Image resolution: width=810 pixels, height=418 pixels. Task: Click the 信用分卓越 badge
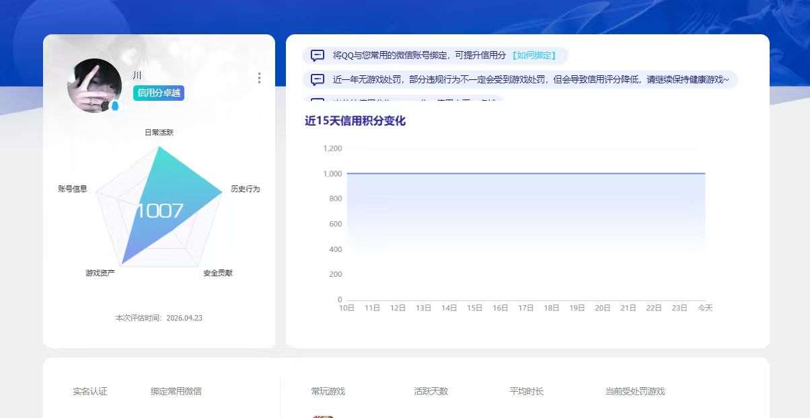[159, 93]
